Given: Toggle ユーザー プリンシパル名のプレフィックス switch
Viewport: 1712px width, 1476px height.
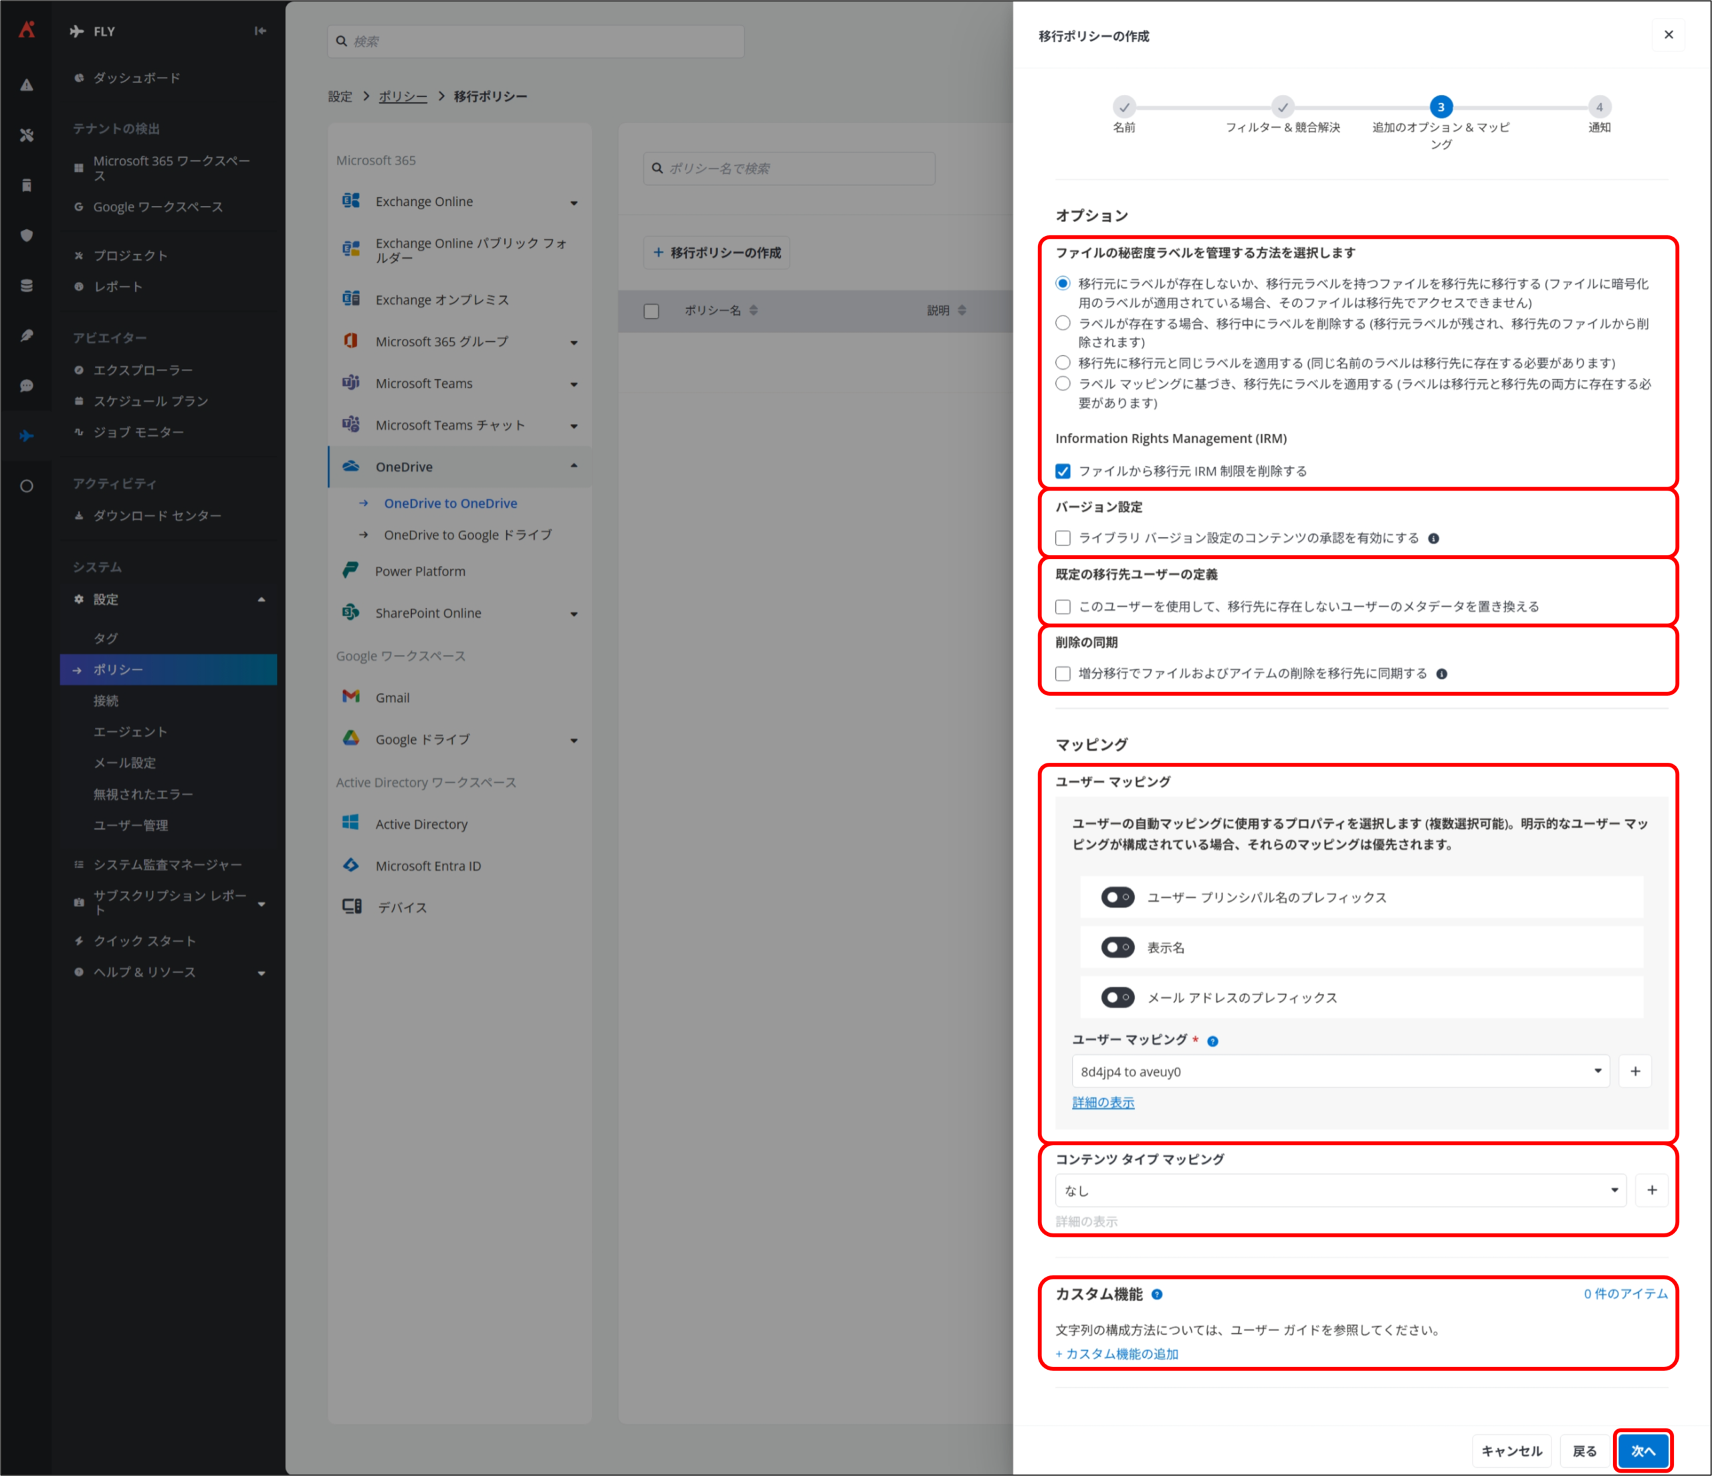Looking at the screenshot, I should tap(1117, 897).
